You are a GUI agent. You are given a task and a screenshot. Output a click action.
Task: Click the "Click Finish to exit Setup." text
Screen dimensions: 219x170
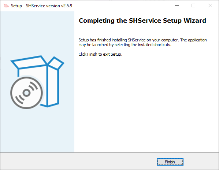[100, 54]
